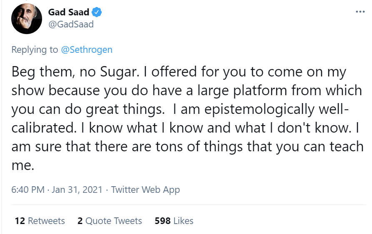The width and height of the screenshot is (372, 234).
Task: Open the @GadSaad handle link
Action: click(71, 24)
